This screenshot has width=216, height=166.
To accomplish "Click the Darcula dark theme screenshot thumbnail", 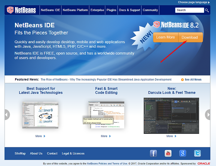I will pos(171,116).
